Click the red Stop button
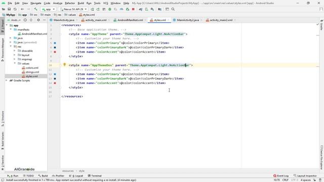 [133, 9]
